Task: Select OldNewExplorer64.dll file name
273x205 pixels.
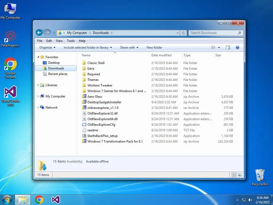Action: 102,119
